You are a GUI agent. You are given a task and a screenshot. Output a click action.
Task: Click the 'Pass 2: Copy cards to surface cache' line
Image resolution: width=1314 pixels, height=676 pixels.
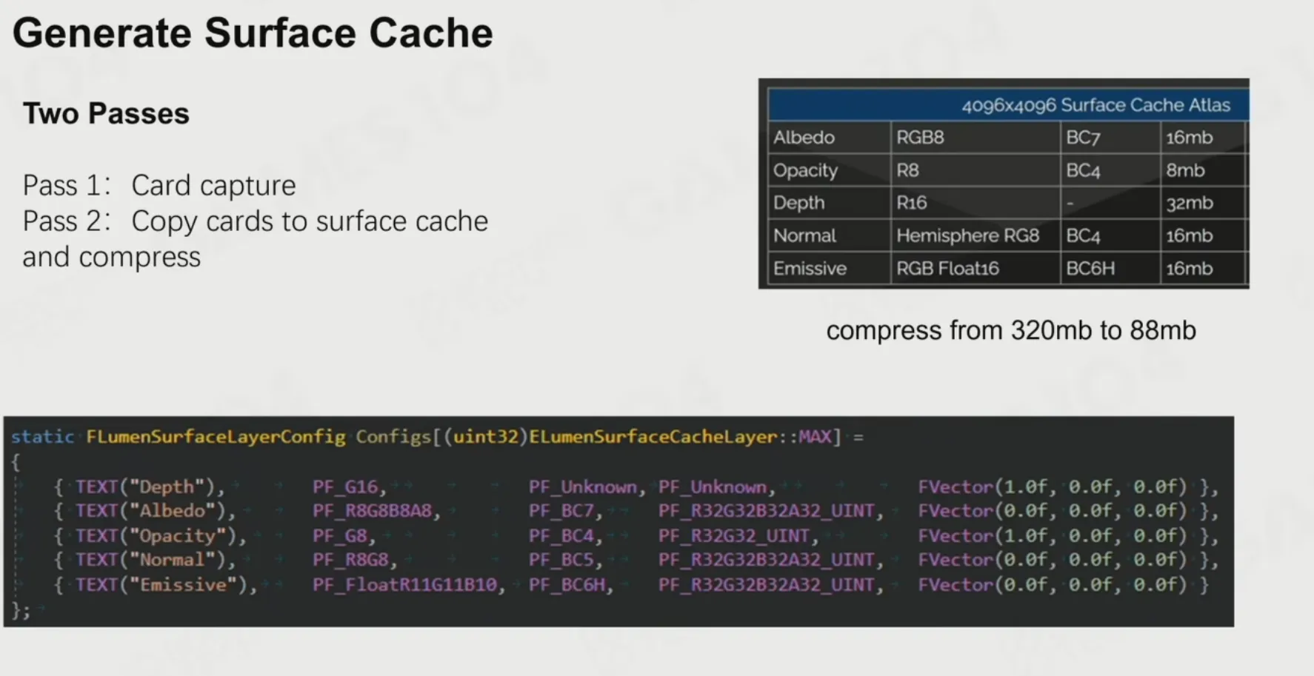point(255,221)
